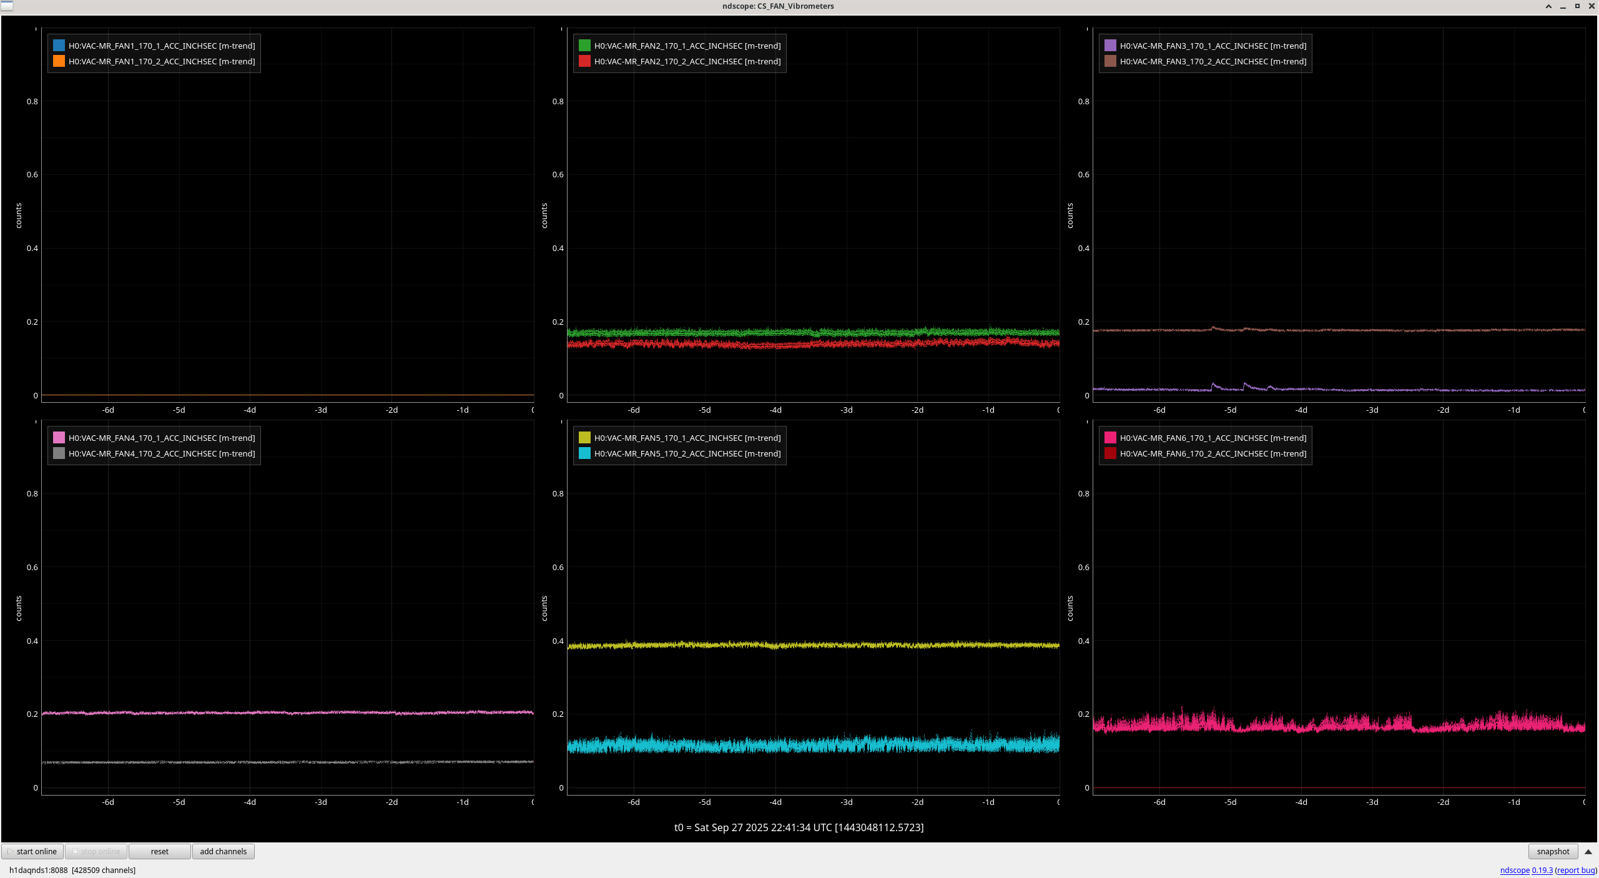The width and height of the screenshot is (1599, 878).
Task: Take a snapshot of the plots
Action: pos(1552,851)
